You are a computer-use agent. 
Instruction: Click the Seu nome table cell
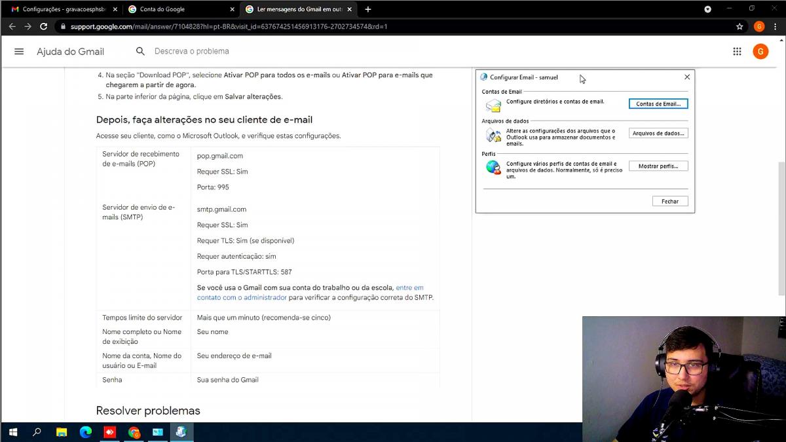[x=213, y=332]
